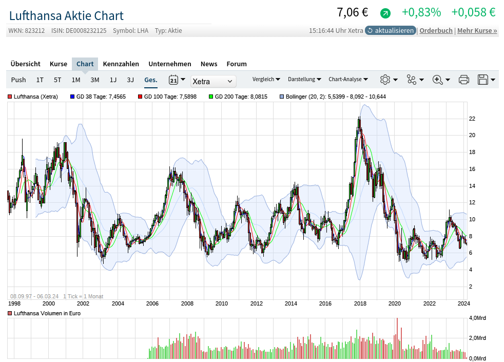Select the Ges. full-history timeframe
Image resolution: width=504 pixels, height=362 pixels.
151,80
